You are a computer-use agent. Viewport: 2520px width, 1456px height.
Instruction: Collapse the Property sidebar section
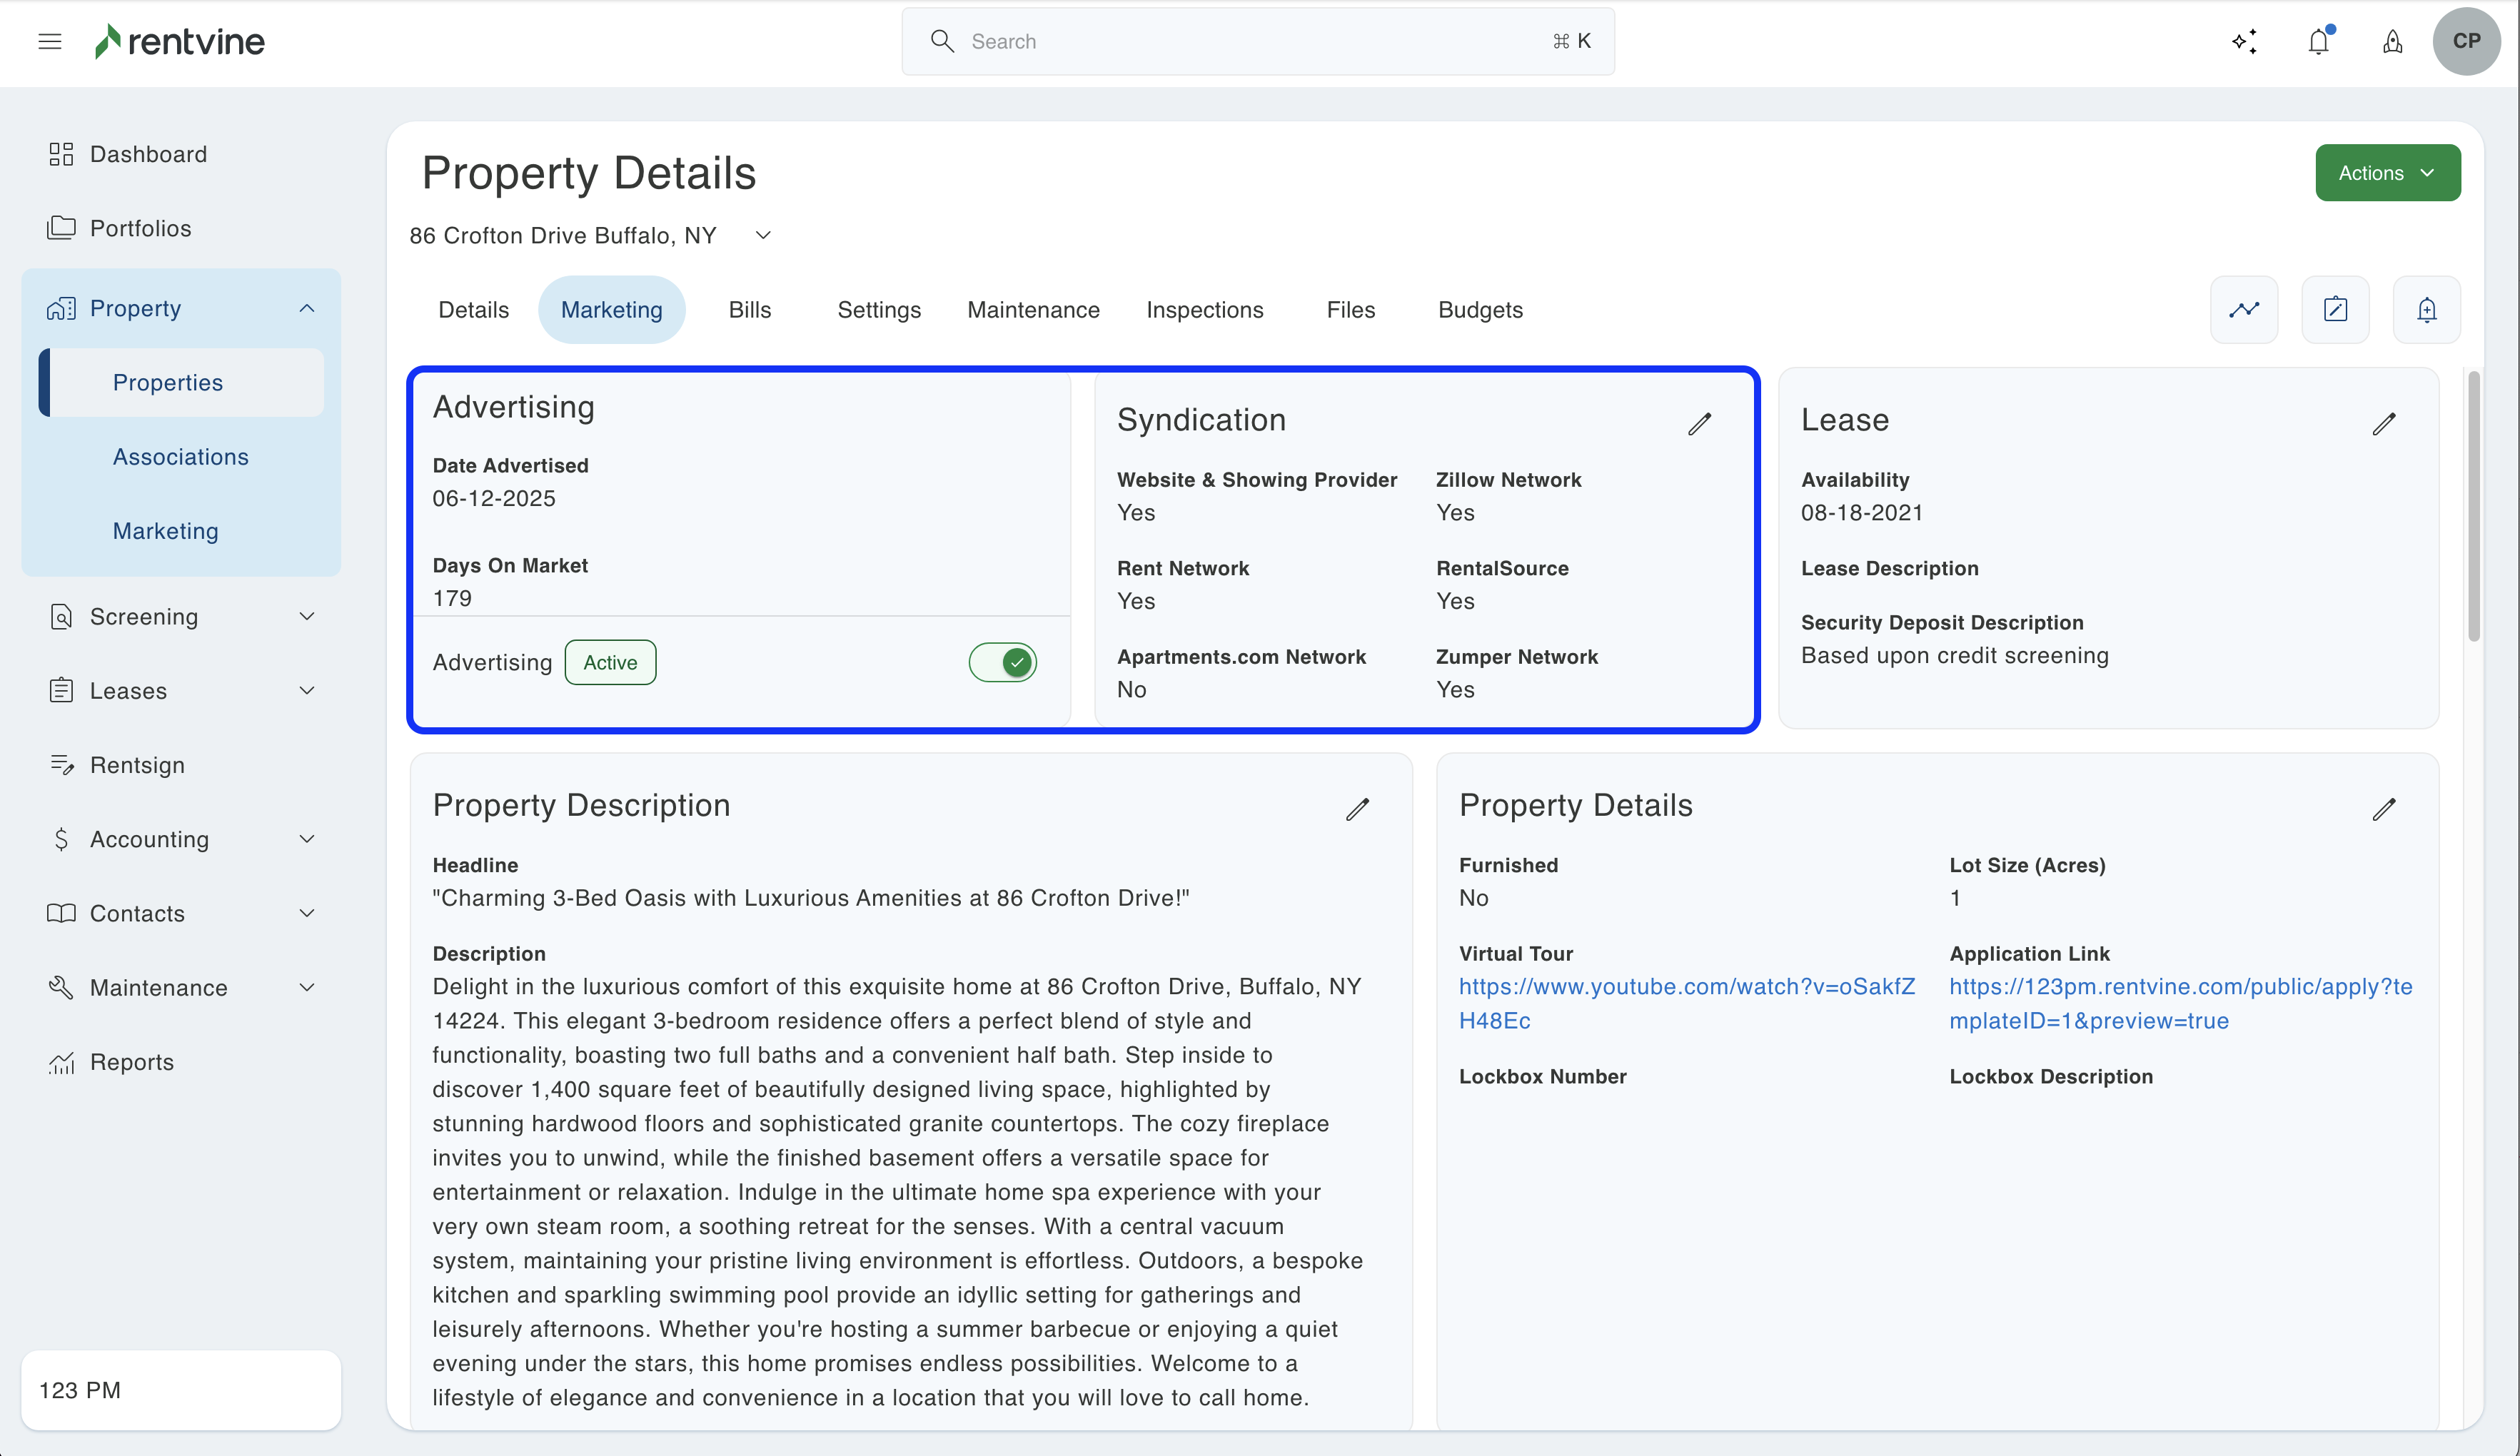point(307,308)
